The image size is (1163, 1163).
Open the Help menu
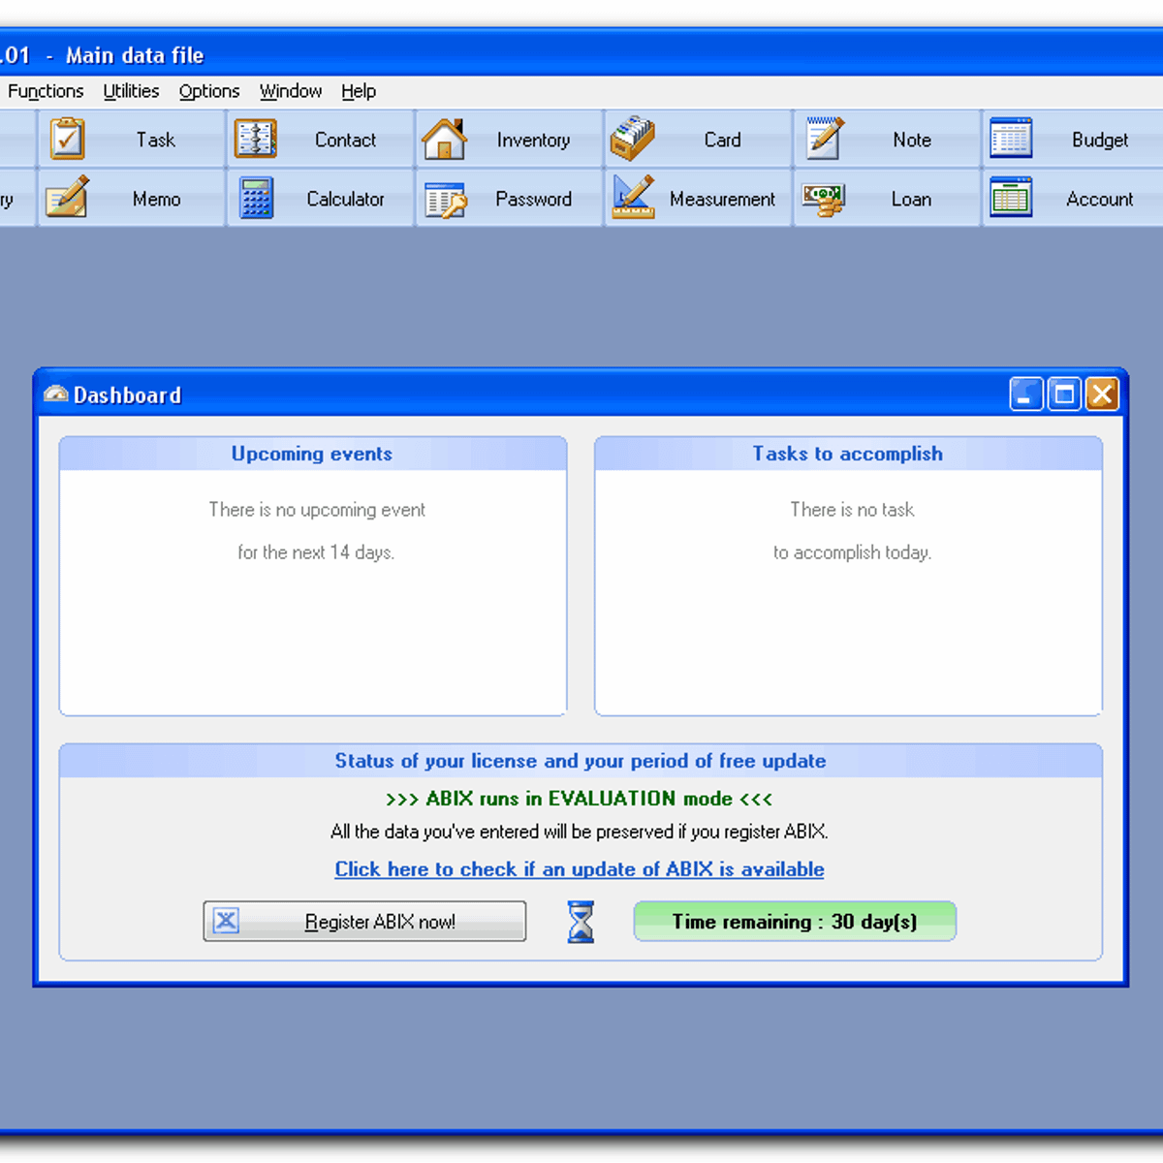359,91
